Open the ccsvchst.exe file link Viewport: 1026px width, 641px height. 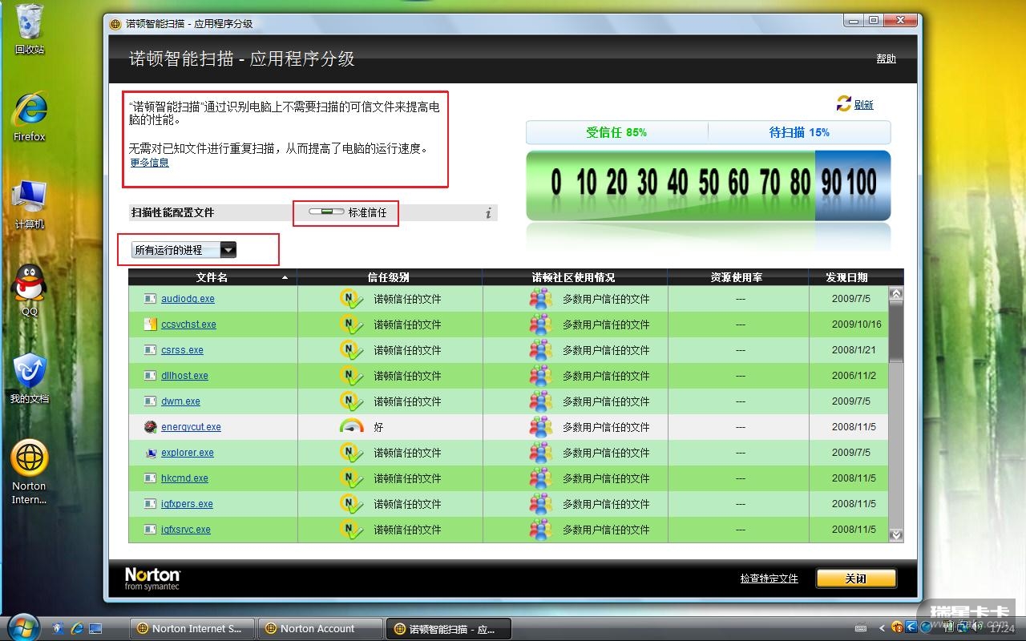(188, 325)
